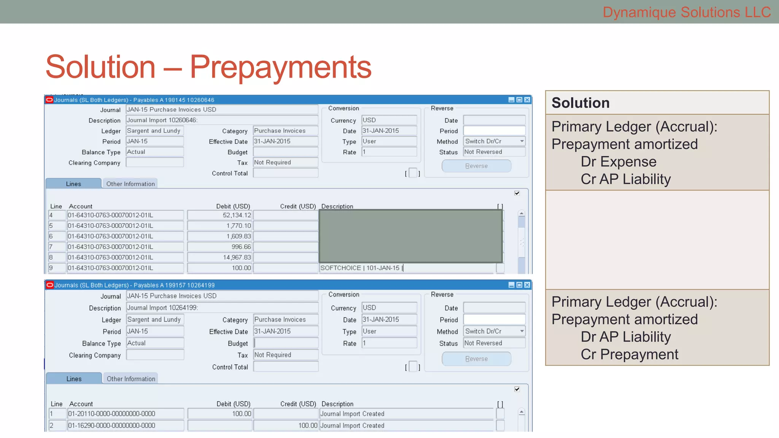Select Lines tab in journal 10264199
This screenshot has height=438, width=779.
[74, 379]
